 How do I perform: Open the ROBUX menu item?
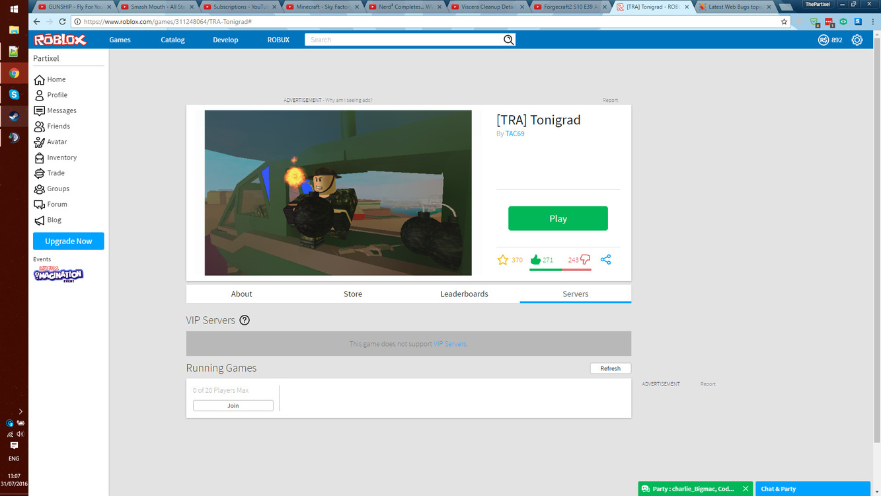[278, 40]
